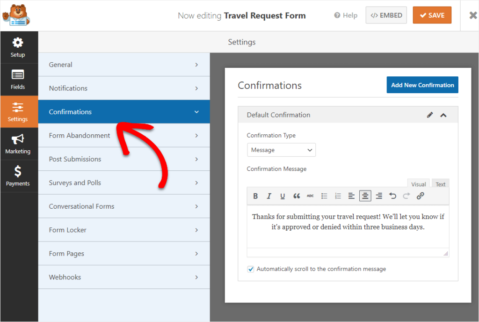Apply bold formatting in the message editor

point(255,196)
